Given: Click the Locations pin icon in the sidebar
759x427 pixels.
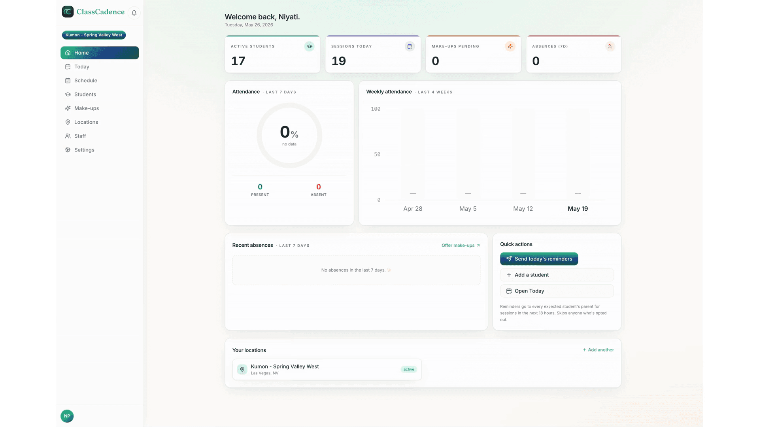Looking at the screenshot, I should [x=68, y=122].
